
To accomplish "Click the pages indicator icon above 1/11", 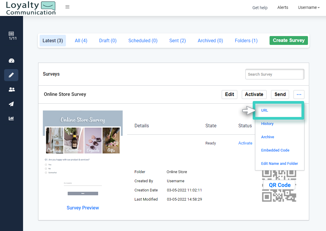I will pos(11,33).
